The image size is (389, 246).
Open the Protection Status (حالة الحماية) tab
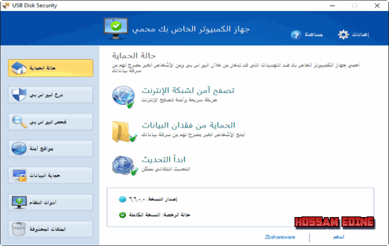tap(51, 68)
